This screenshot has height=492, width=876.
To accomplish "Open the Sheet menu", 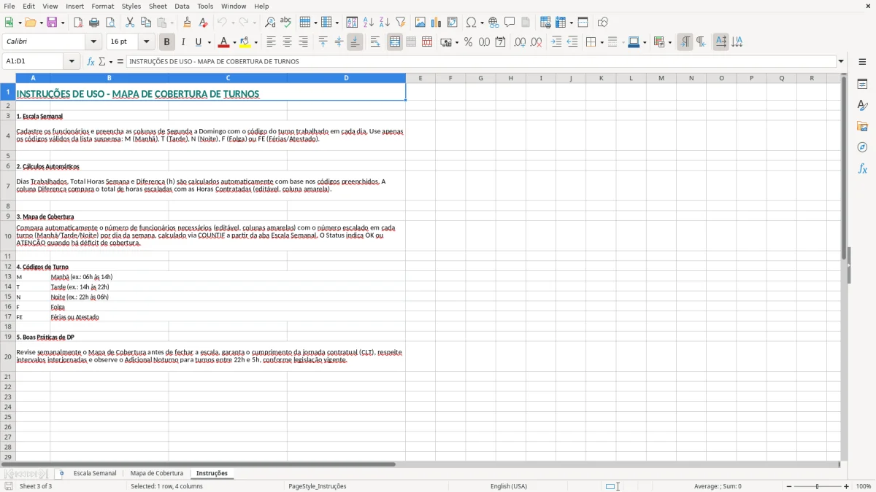I will (x=158, y=6).
